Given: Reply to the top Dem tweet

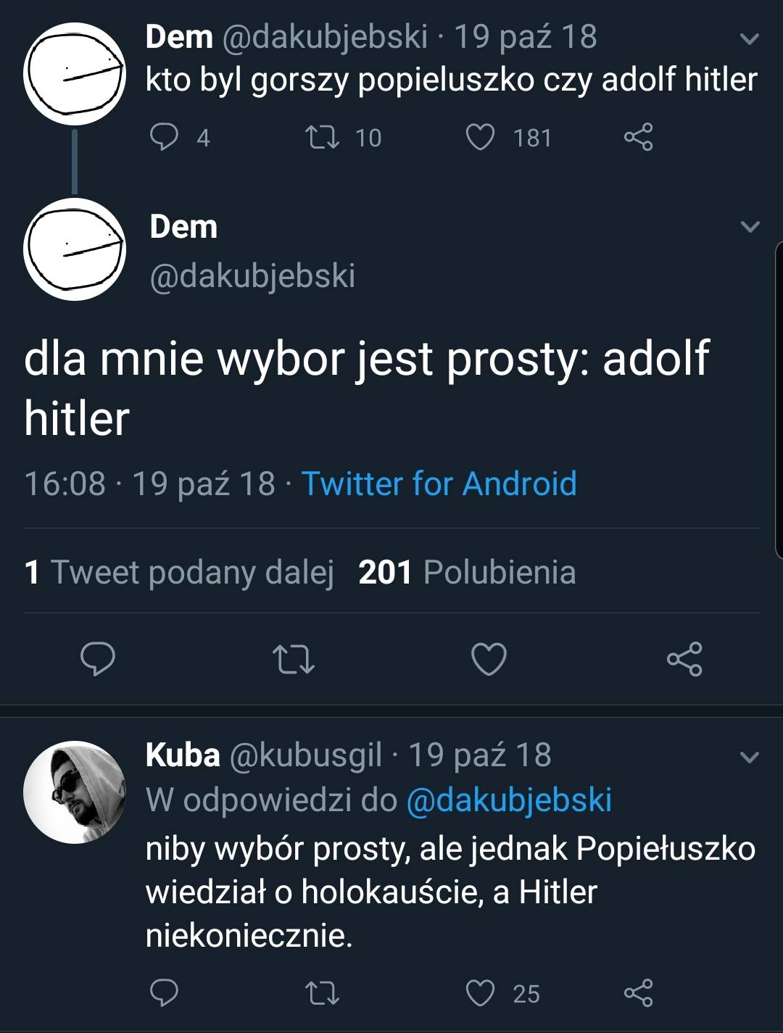Looking at the screenshot, I should pyautogui.click(x=164, y=136).
